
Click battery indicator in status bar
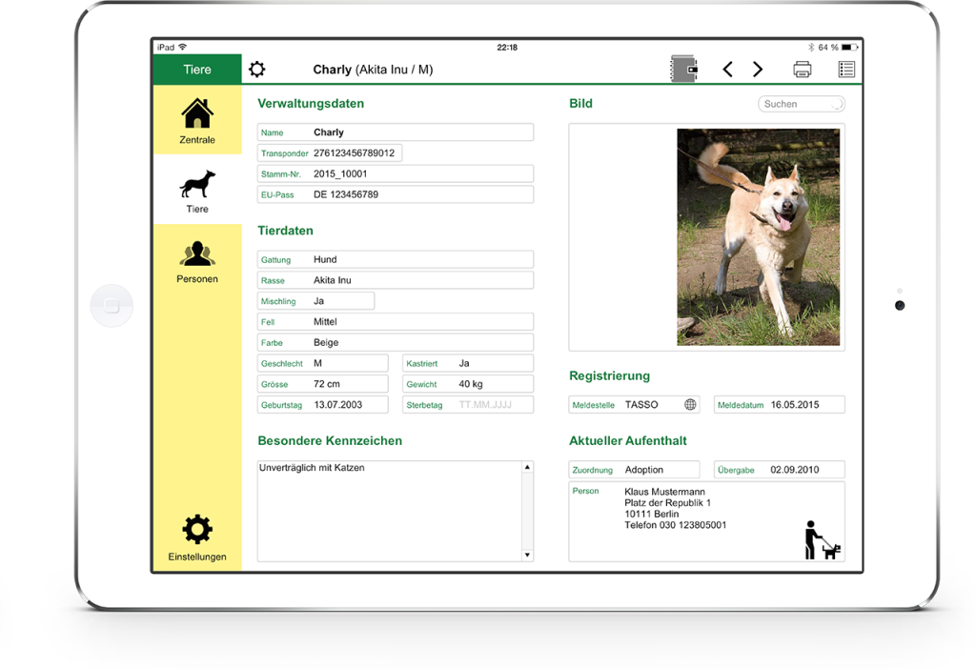point(849,48)
